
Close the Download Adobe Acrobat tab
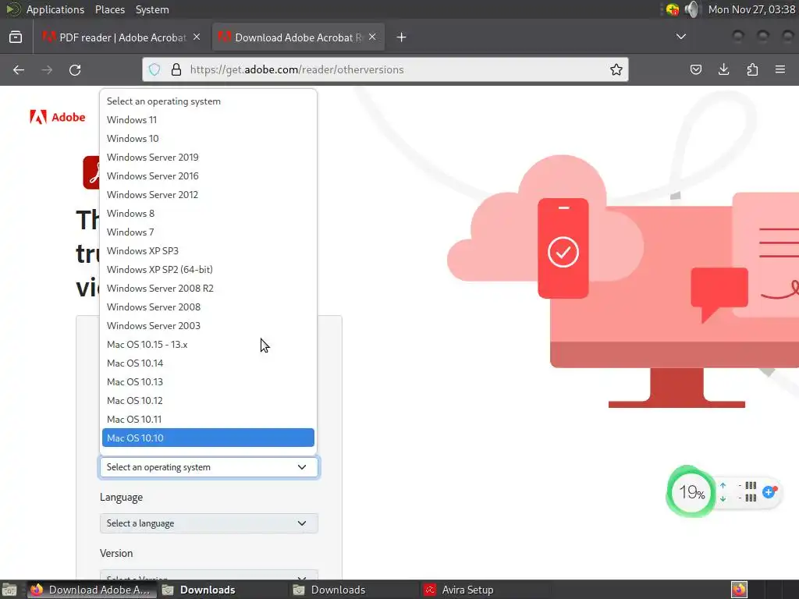pyautogui.click(x=372, y=37)
